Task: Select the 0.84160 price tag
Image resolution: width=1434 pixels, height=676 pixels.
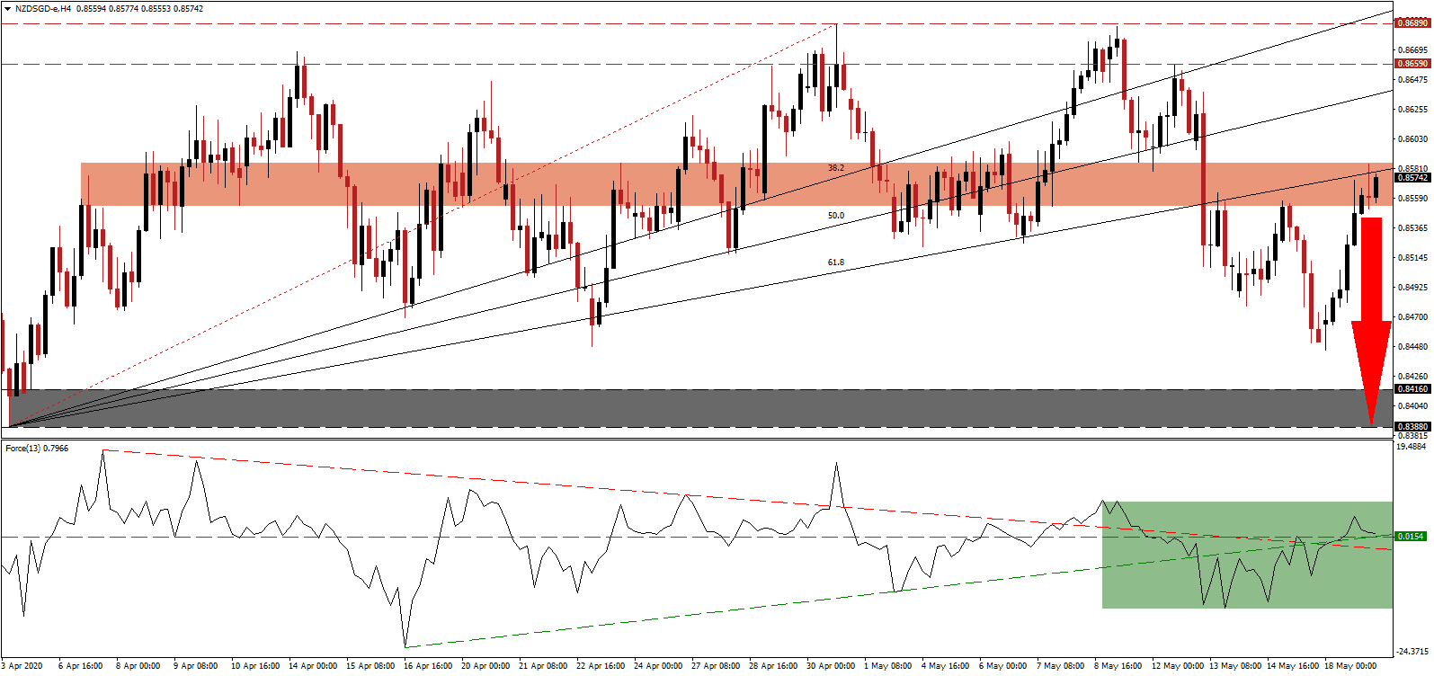Action: click(1411, 389)
